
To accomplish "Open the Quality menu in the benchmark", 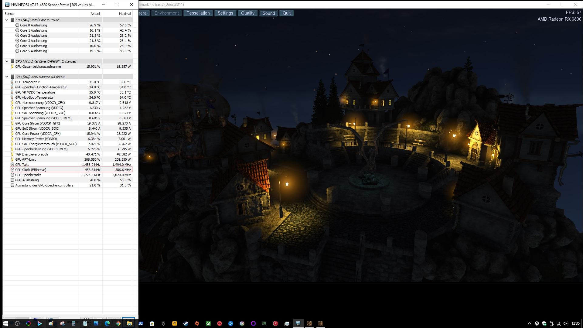I will click(x=247, y=13).
